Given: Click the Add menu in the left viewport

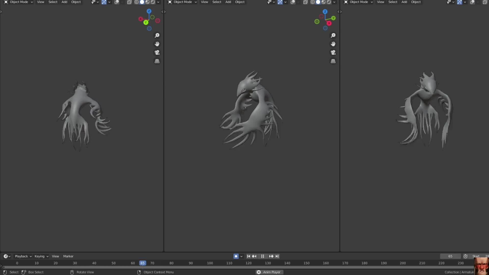Looking at the screenshot, I should tap(64, 2).
